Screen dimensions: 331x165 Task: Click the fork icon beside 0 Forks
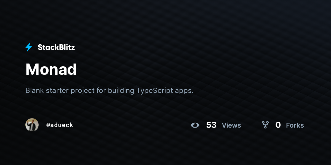pos(265,125)
